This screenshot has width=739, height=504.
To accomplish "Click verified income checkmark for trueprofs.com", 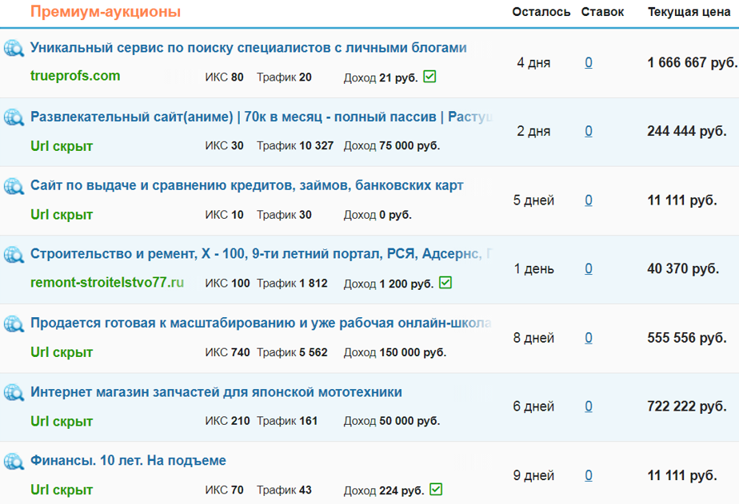I will point(429,76).
